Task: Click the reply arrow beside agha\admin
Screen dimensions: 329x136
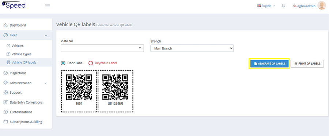Action: (x=295, y=6)
